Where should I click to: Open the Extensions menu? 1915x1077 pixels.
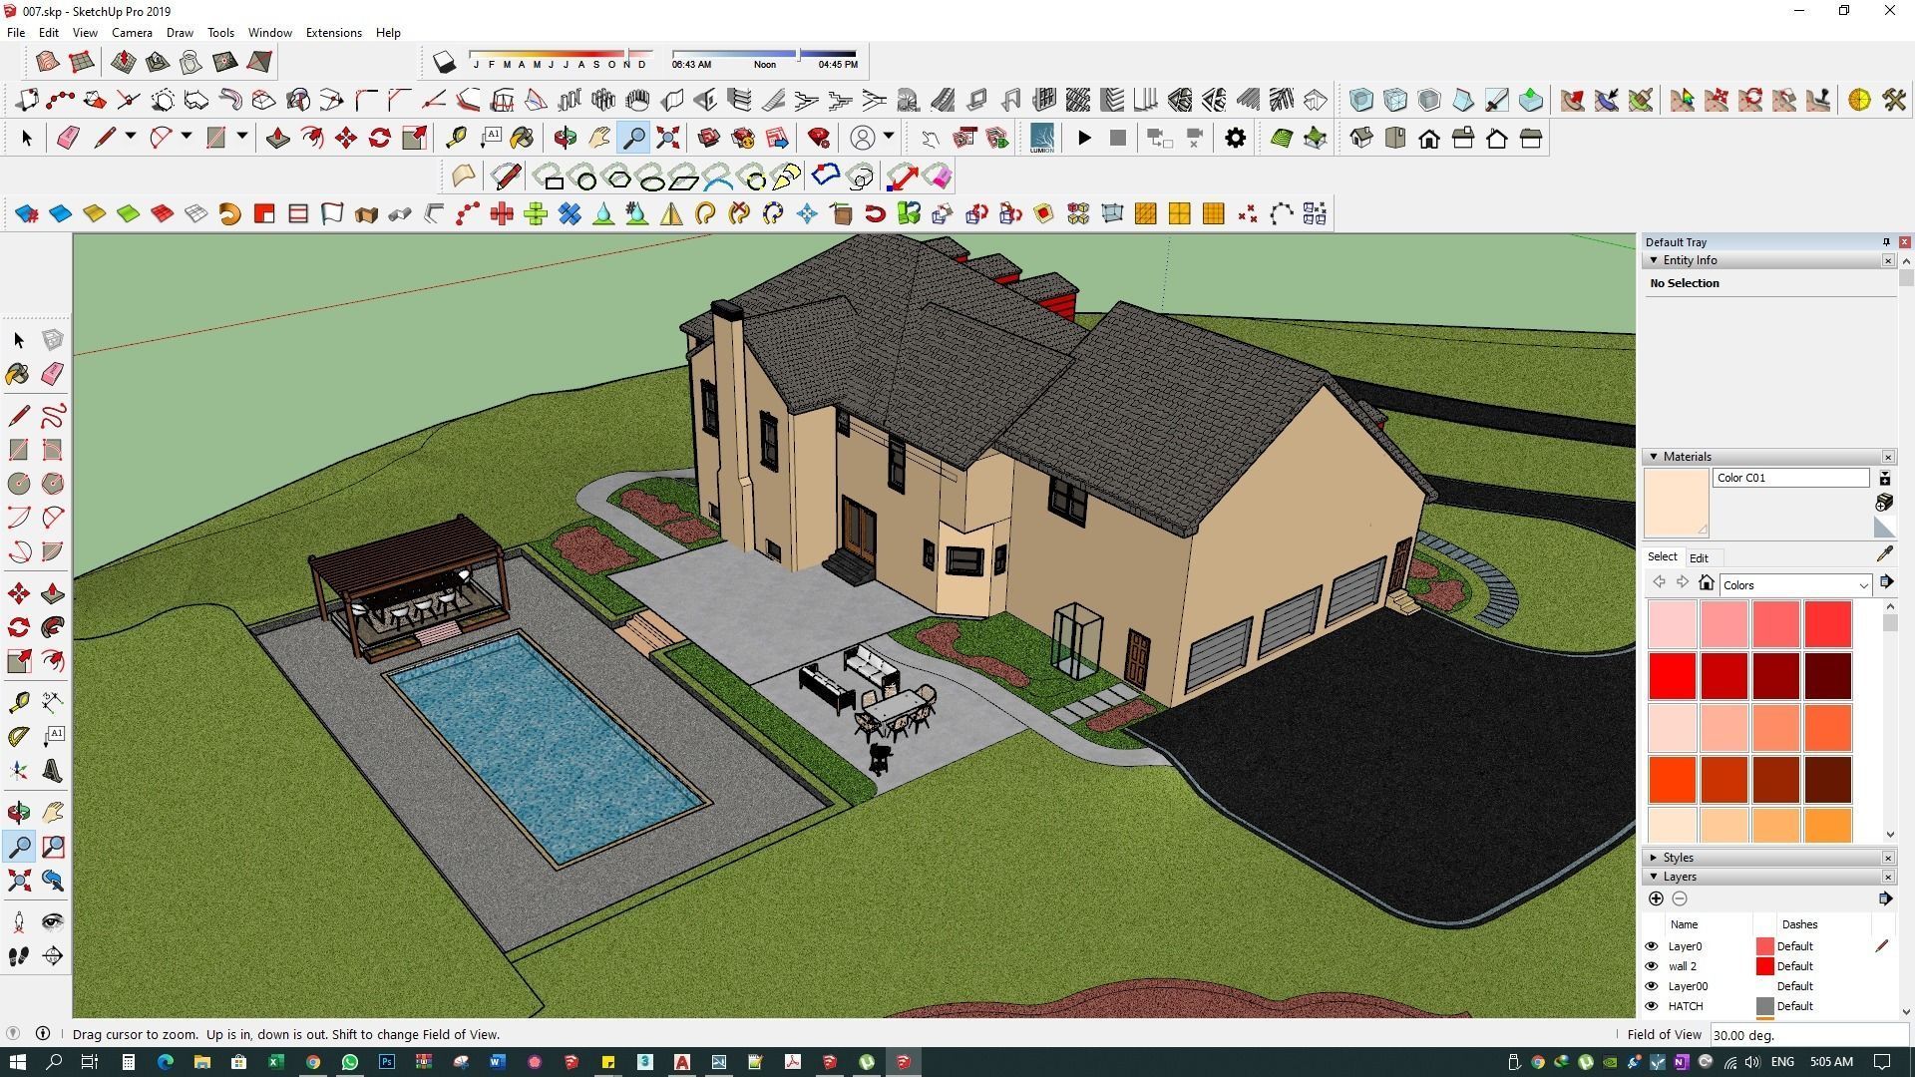333,33
